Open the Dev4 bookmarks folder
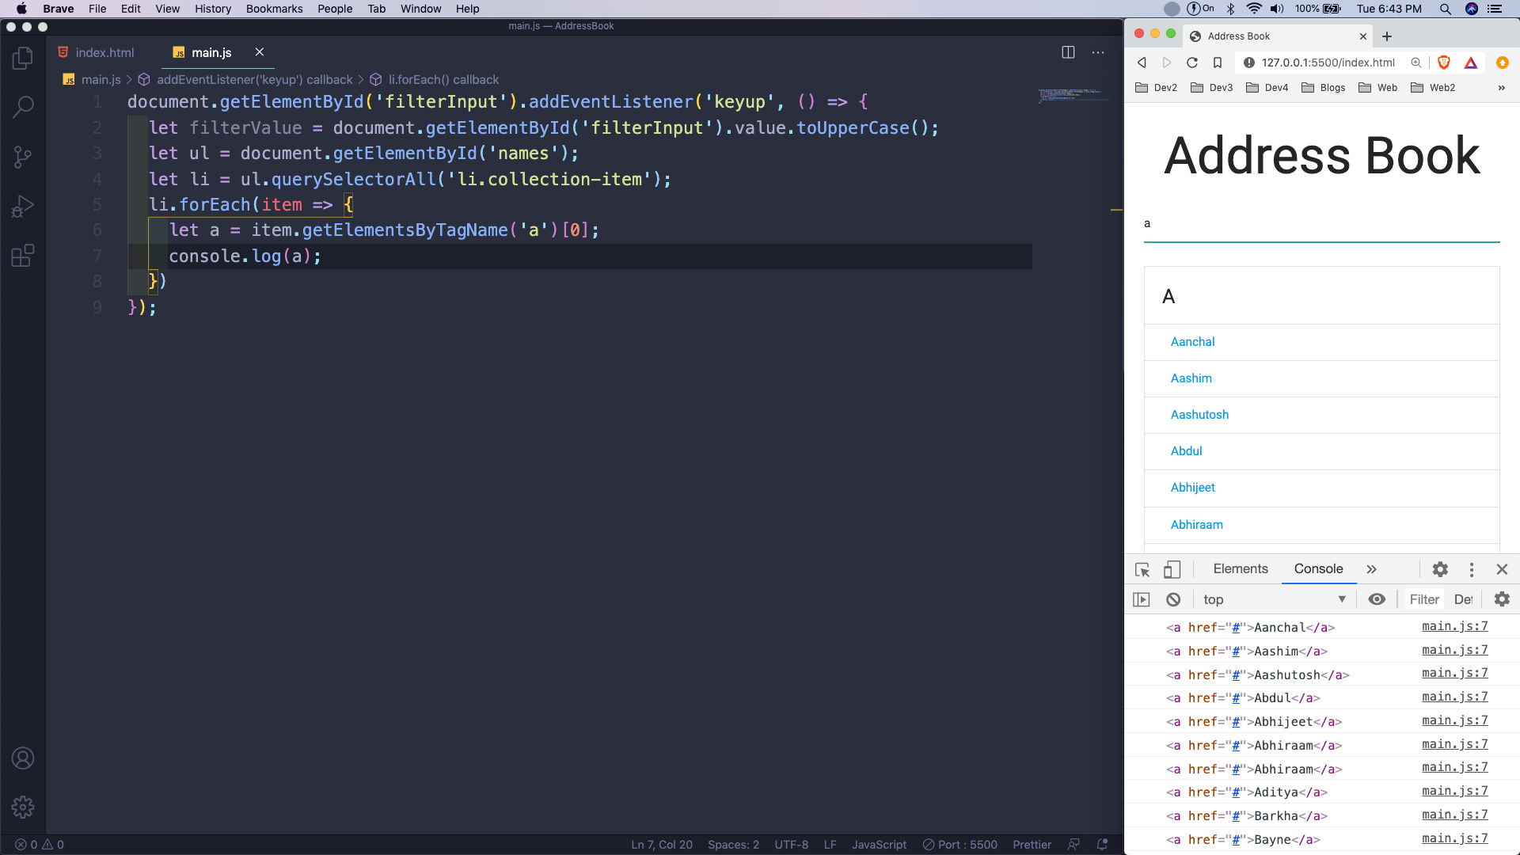 [1267, 88]
